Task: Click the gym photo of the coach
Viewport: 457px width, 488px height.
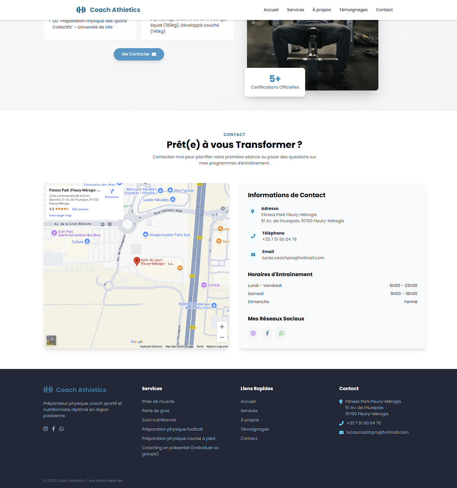Action: tap(312, 55)
